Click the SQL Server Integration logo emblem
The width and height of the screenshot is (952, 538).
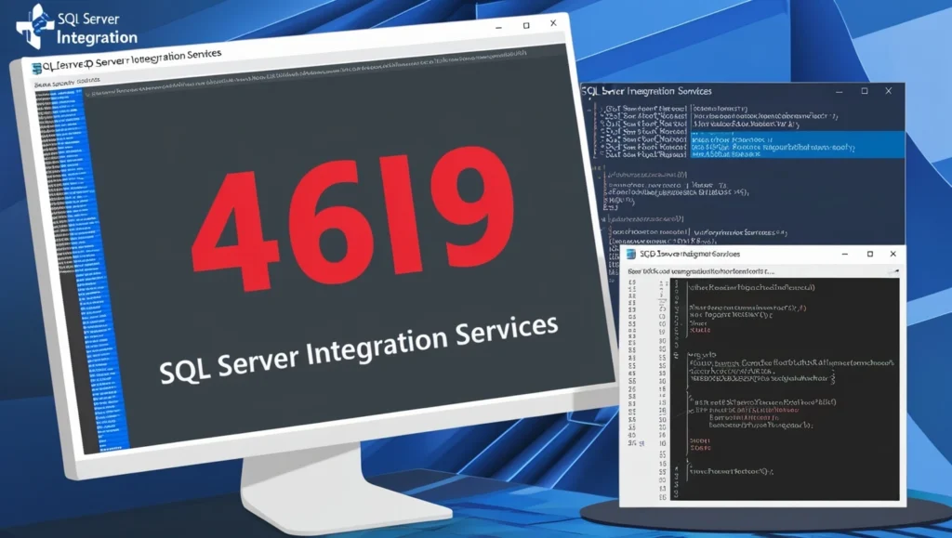click(34, 25)
